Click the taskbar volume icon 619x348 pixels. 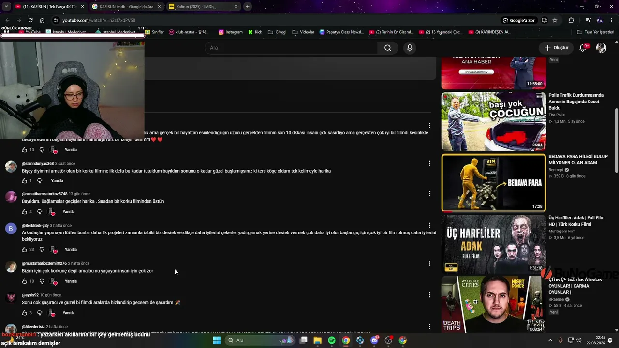point(579,340)
